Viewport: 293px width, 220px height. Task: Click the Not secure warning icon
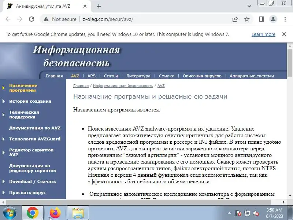tap(46, 19)
